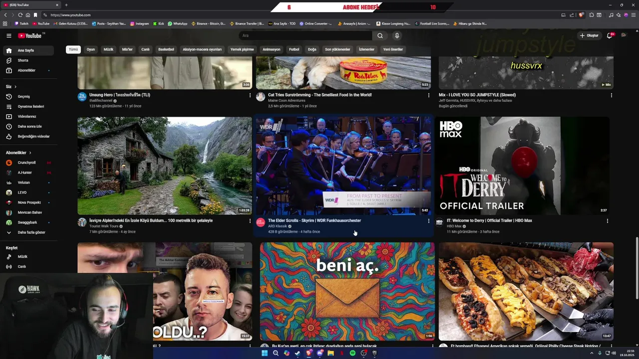Open the YouTube hamburger guide menu
Viewport: 639px width, 359px height.
coord(8,35)
